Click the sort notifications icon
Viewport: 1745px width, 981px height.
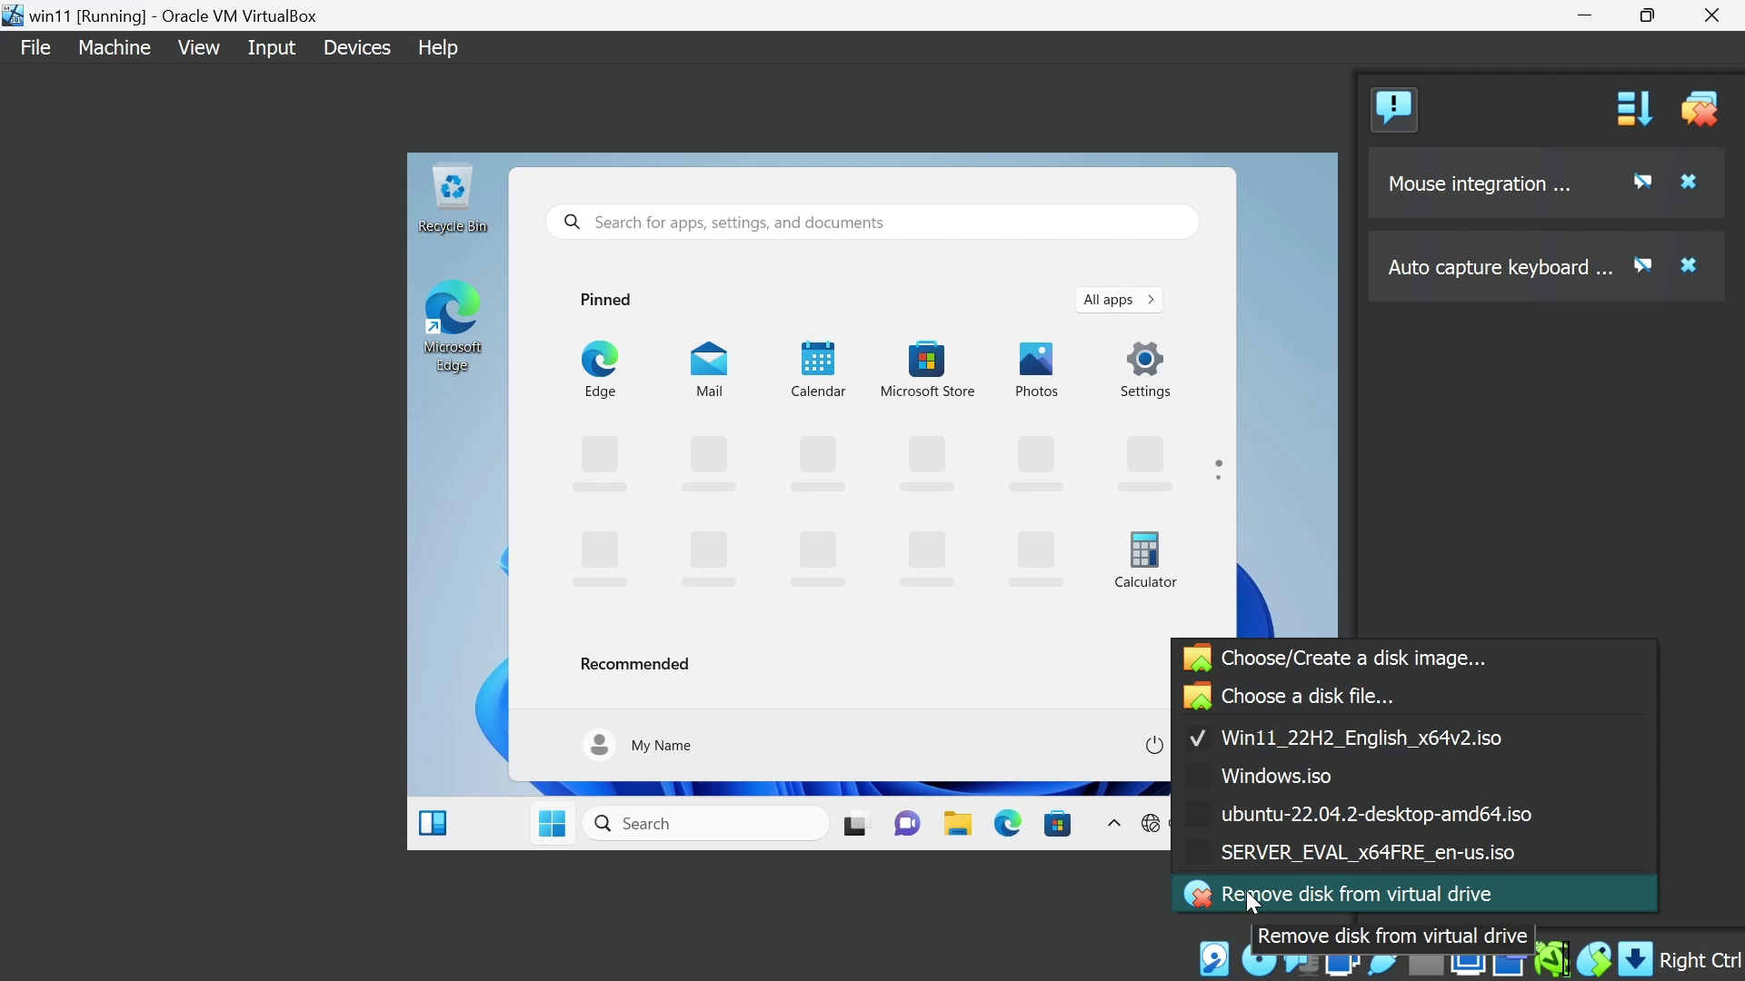coord(1634,109)
